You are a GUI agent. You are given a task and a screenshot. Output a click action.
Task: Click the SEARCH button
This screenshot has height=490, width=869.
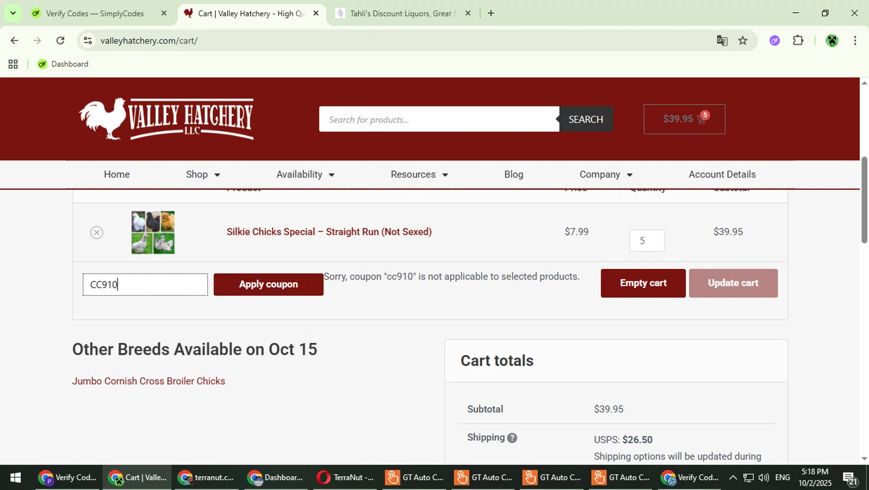tap(586, 119)
